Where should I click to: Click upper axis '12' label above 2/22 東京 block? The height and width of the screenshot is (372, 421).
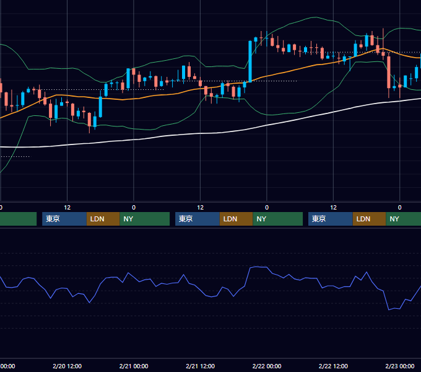click(333, 208)
